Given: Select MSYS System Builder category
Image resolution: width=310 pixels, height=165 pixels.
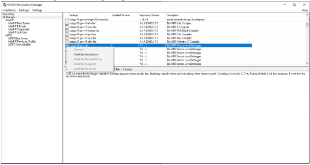Looking at the screenshot, I should tap(19, 45).
